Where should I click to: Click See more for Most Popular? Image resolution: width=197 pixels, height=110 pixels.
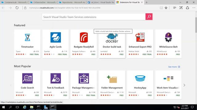point(174,67)
